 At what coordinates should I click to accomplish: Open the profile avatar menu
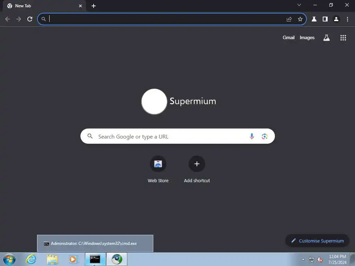[x=336, y=19]
